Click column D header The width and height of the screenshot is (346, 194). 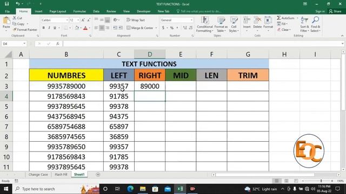pos(150,54)
